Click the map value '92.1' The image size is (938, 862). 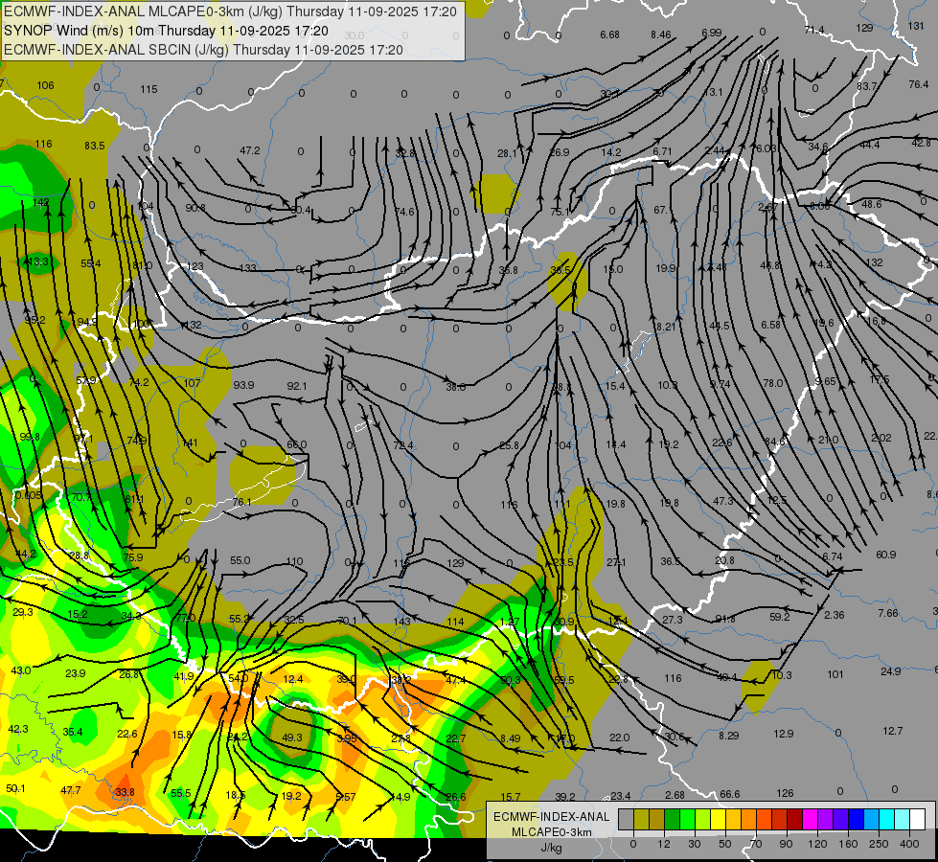pos(297,386)
